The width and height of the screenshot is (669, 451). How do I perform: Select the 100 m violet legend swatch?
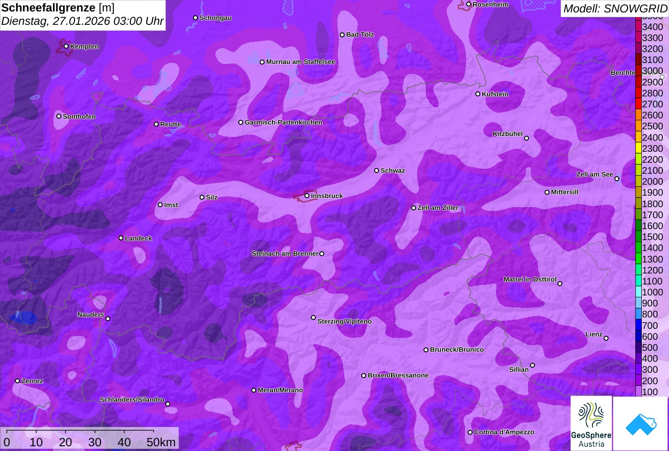638,391
